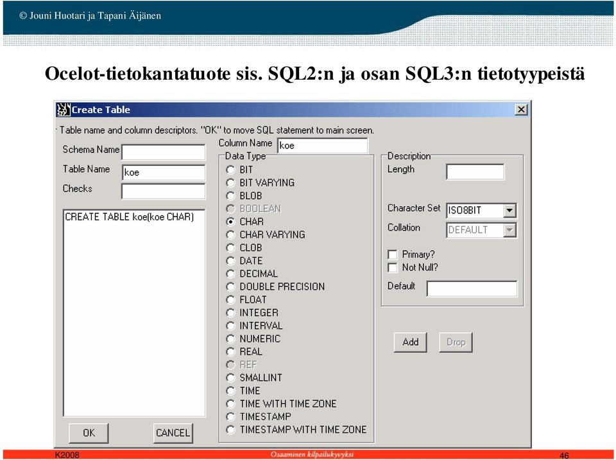The height and width of the screenshot is (460, 616).
Task: Click the Osaaminen kilpailukyvyksi footer text
Action: [312, 455]
